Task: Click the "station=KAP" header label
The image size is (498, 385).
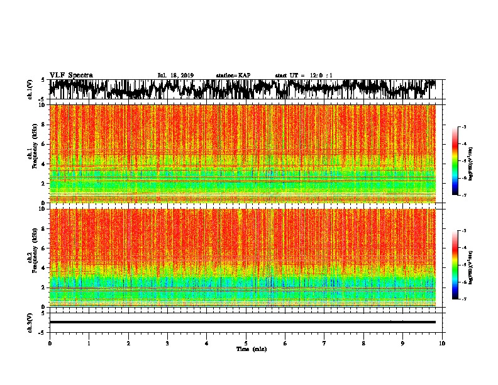Action: pos(233,75)
